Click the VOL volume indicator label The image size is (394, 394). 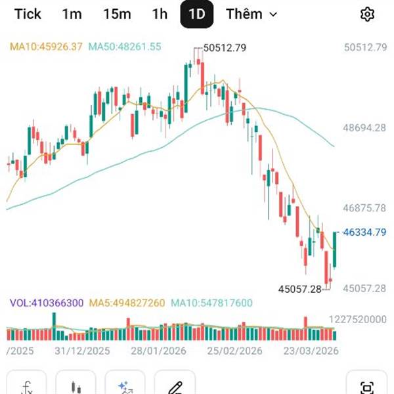[x=46, y=303]
